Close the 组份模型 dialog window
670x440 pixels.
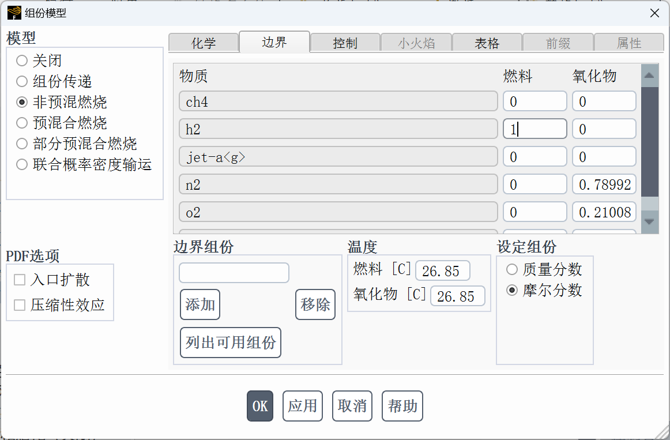click(x=654, y=13)
